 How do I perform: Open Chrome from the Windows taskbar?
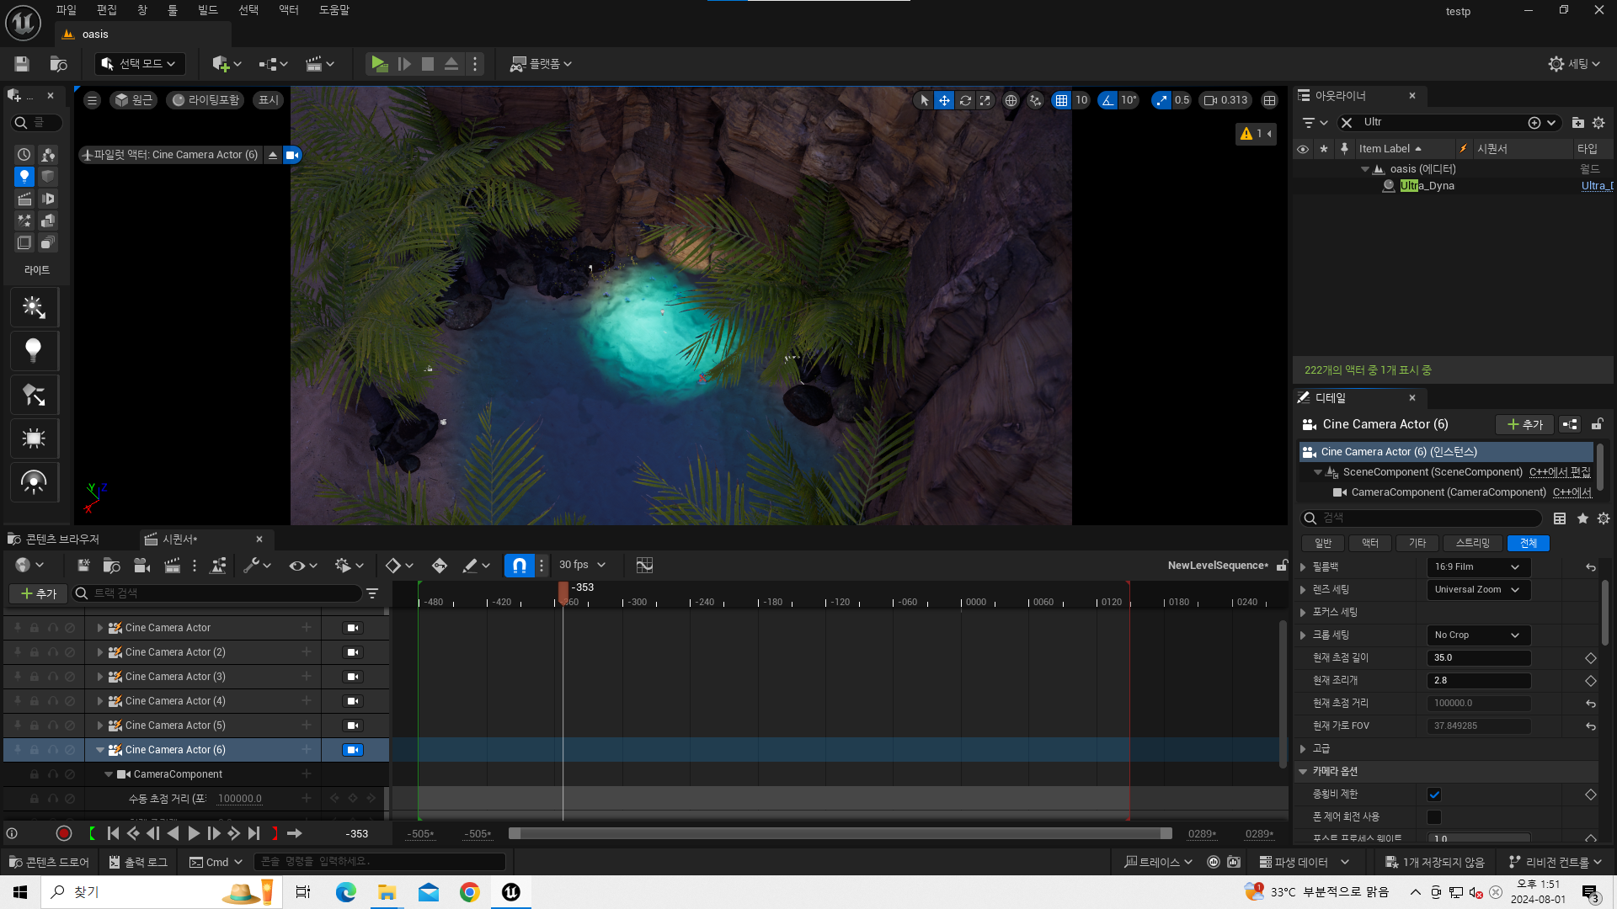point(469,892)
